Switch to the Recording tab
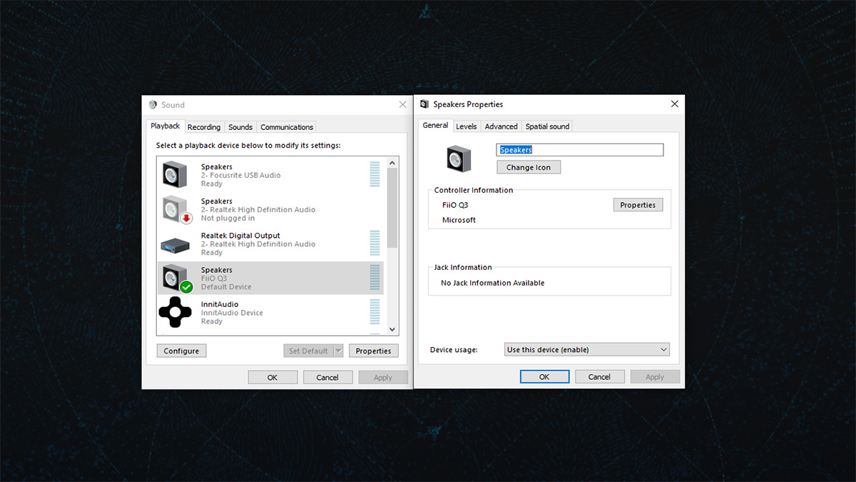Viewport: 856px width, 482px height. [204, 127]
